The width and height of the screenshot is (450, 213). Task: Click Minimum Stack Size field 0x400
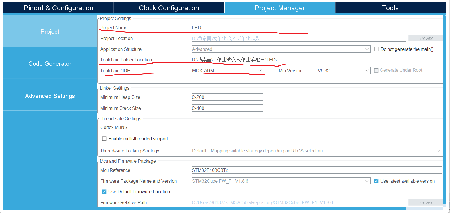tap(227, 108)
